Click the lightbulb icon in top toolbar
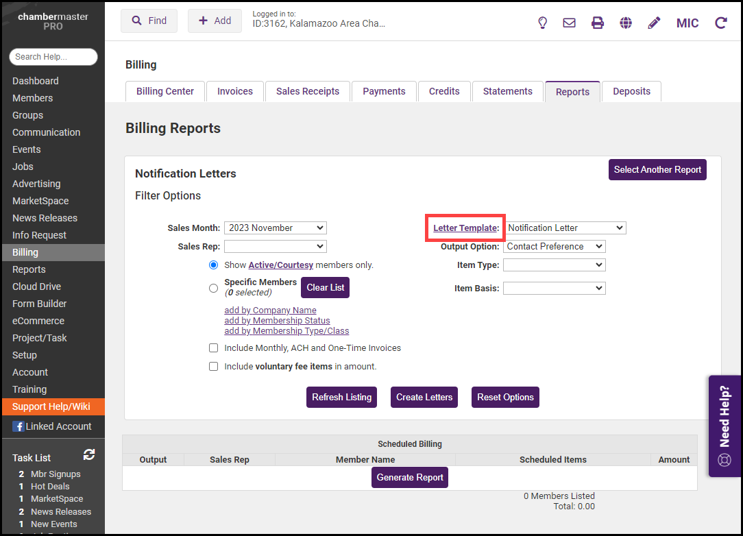 click(542, 23)
